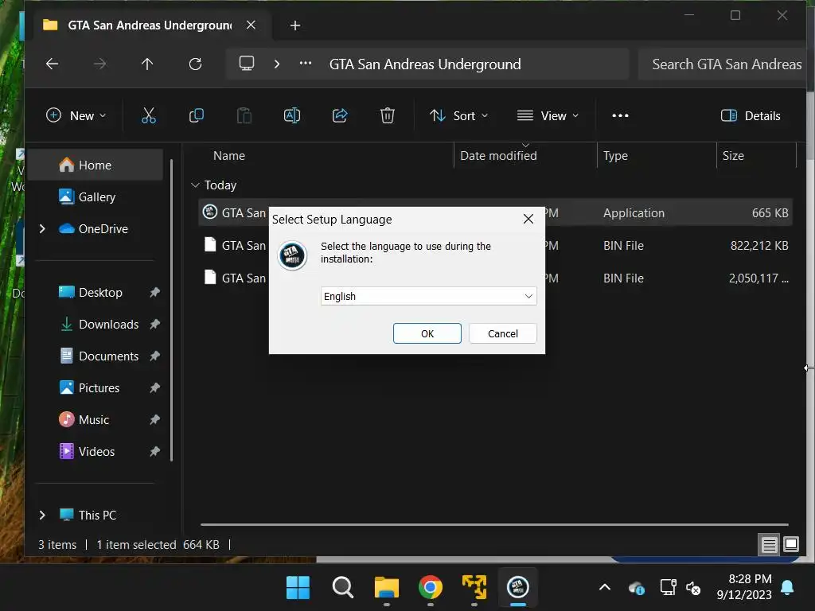Add a new File Explorer tab

294,25
